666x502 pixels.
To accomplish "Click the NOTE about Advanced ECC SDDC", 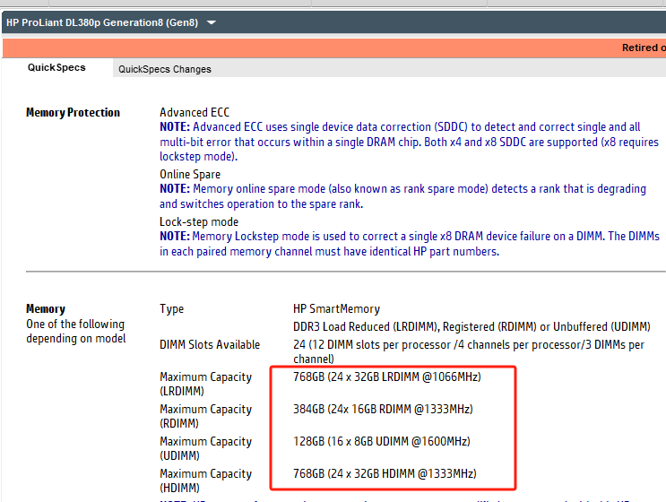I will coord(409,142).
